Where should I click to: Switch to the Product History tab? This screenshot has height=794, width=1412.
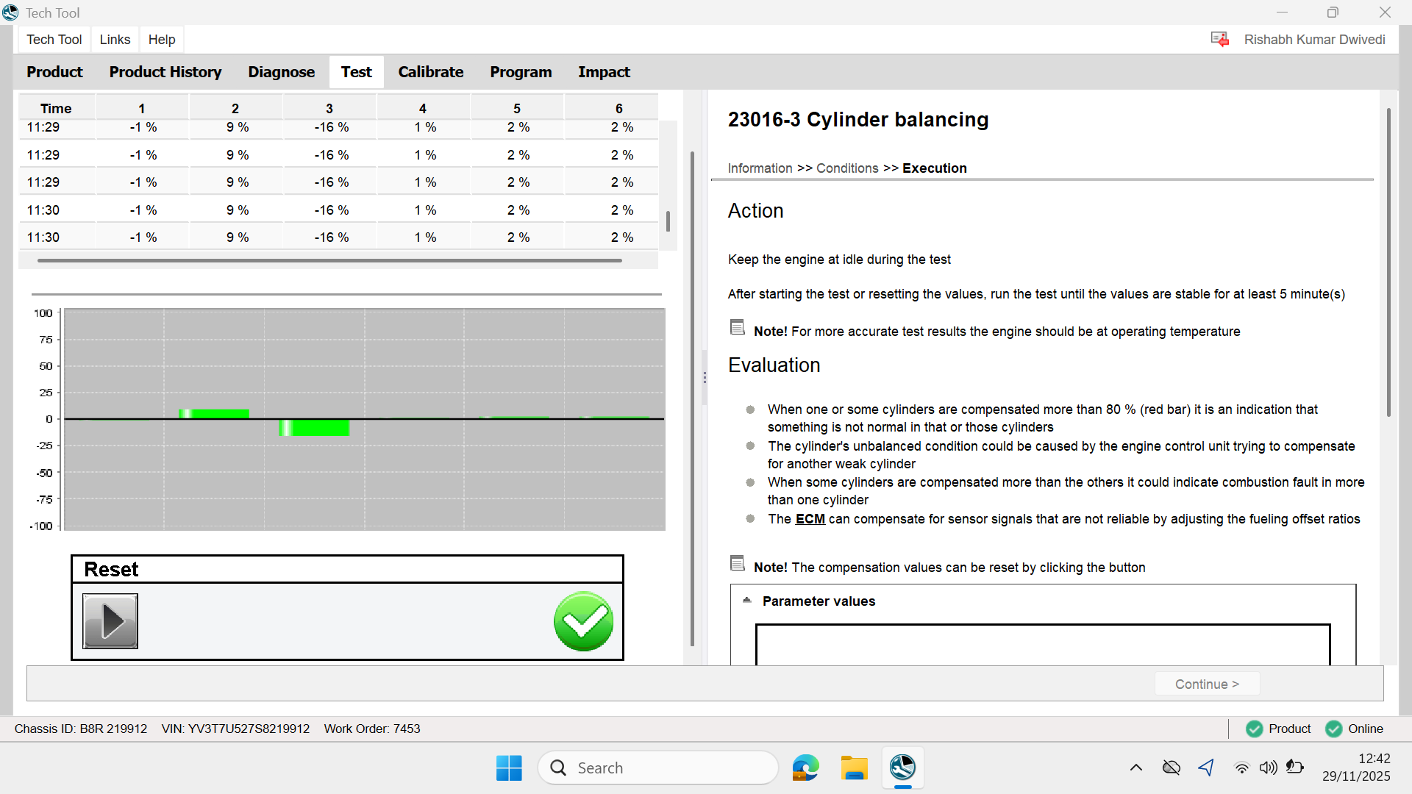[x=165, y=72]
